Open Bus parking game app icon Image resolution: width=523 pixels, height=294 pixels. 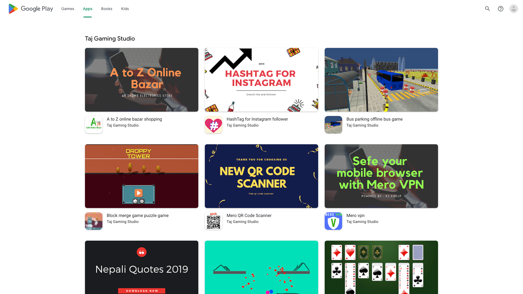[x=333, y=125]
